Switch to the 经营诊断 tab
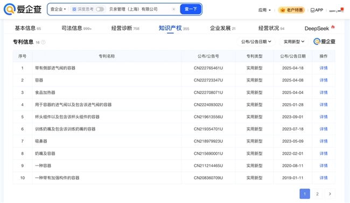 point(125,28)
